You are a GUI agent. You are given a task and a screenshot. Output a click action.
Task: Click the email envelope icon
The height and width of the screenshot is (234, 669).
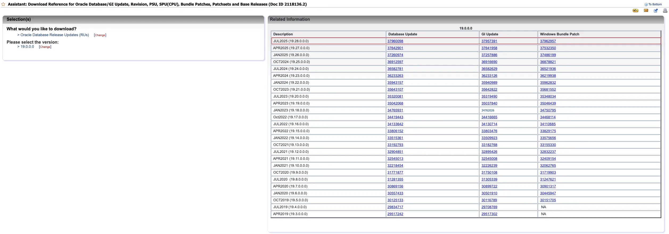(646, 11)
